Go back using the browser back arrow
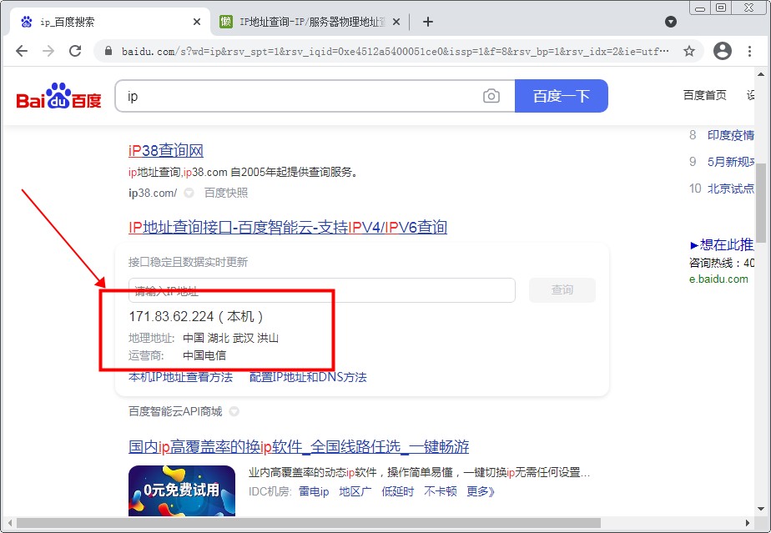Image resolution: width=771 pixels, height=533 pixels. coord(22,51)
